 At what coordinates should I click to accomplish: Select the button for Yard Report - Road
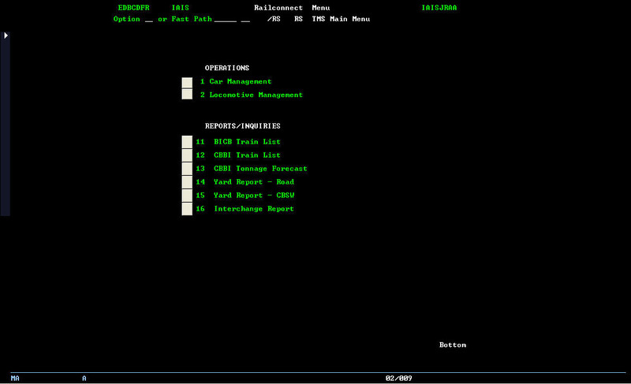click(187, 181)
